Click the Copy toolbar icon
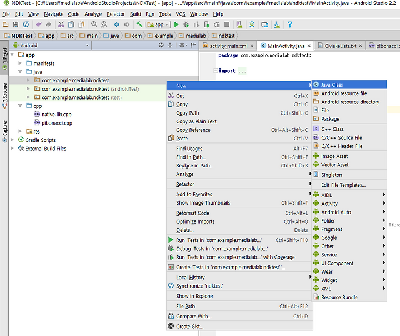Screen dimensions: 400x336 click(71, 24)
